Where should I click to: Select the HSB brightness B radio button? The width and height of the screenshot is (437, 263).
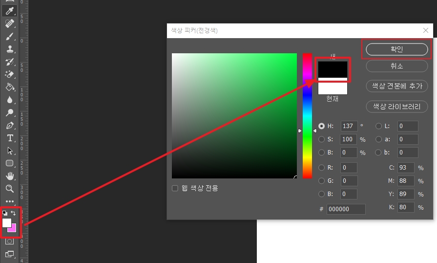coord(321,153)
